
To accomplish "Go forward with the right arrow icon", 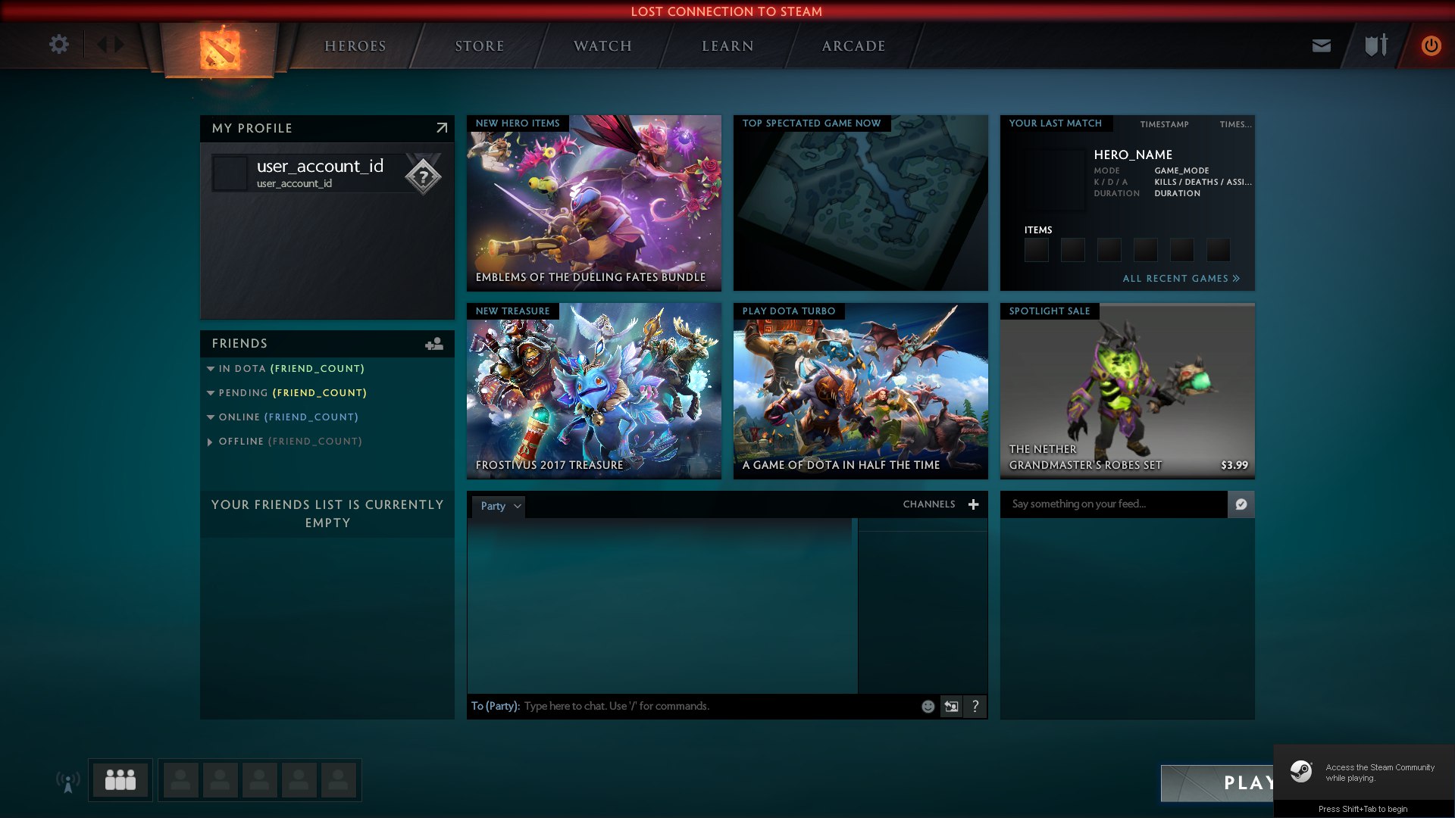I will click(119, 45).
